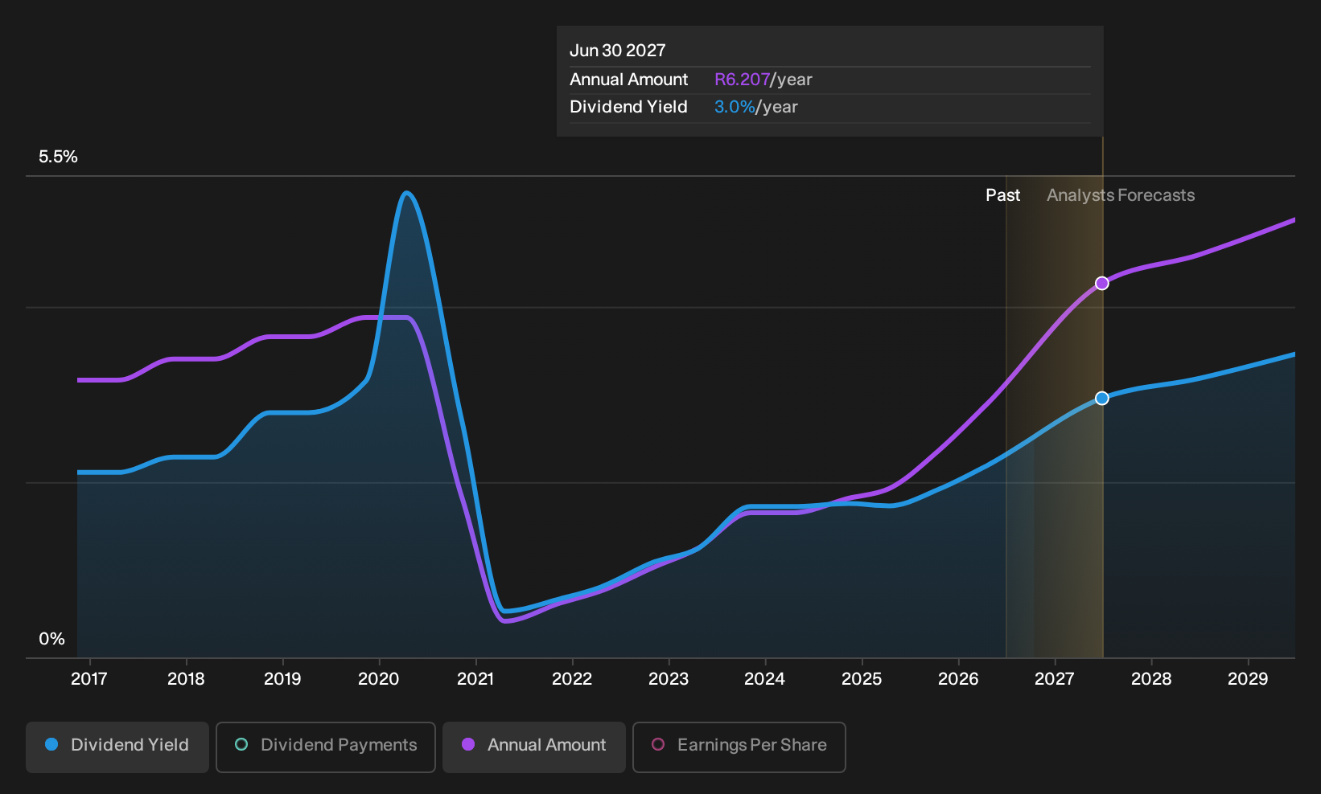This screenshot has height=794, width=1321.
Task: Select the blue Dividend Yield data point
Action: point(1102,398)
